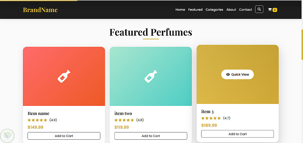Click the star rating for Item name
The image size is (303, 143).
click(x=37, y=120)
